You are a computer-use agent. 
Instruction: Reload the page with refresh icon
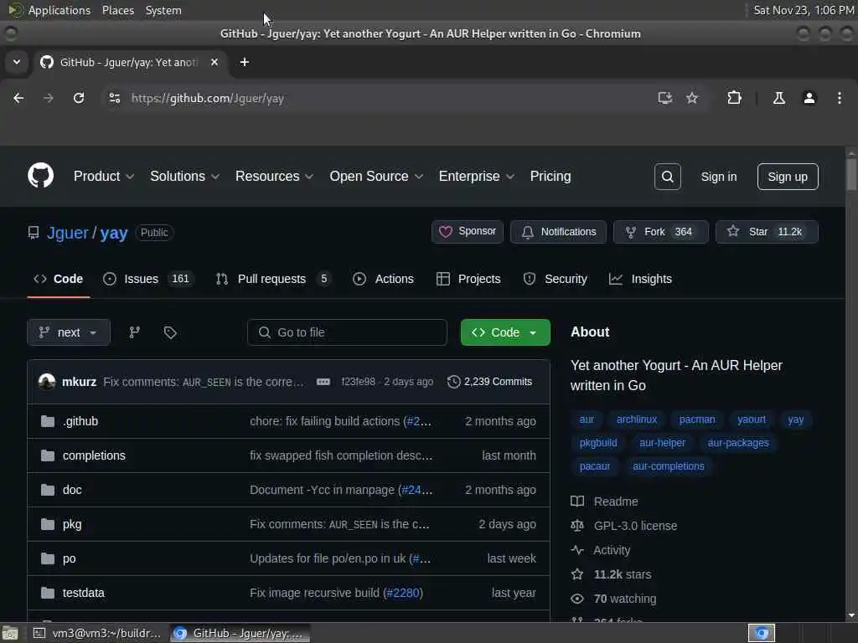click(79, 98)
